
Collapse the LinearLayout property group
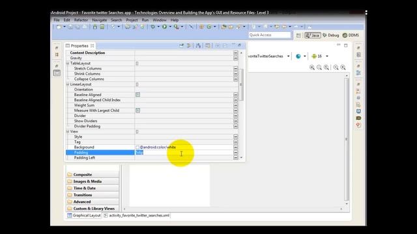[x=68, y=84]
